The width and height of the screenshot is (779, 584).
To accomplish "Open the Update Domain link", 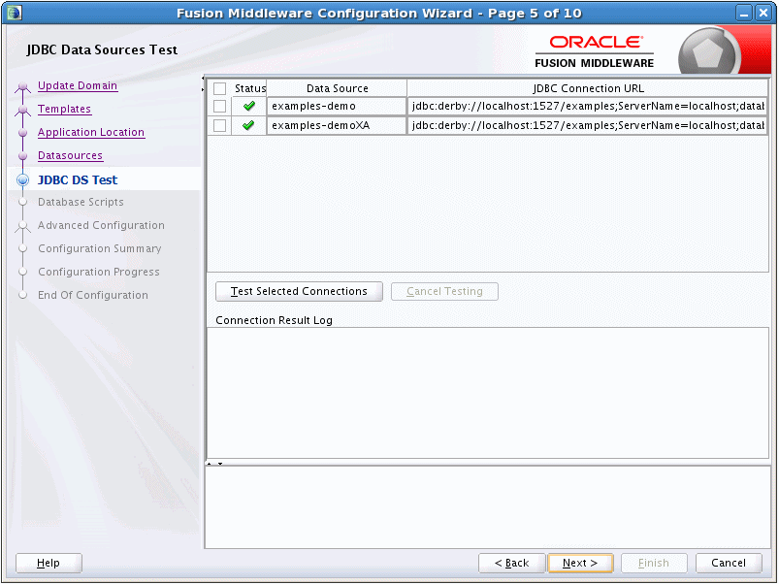I will [x=78, y=85].
